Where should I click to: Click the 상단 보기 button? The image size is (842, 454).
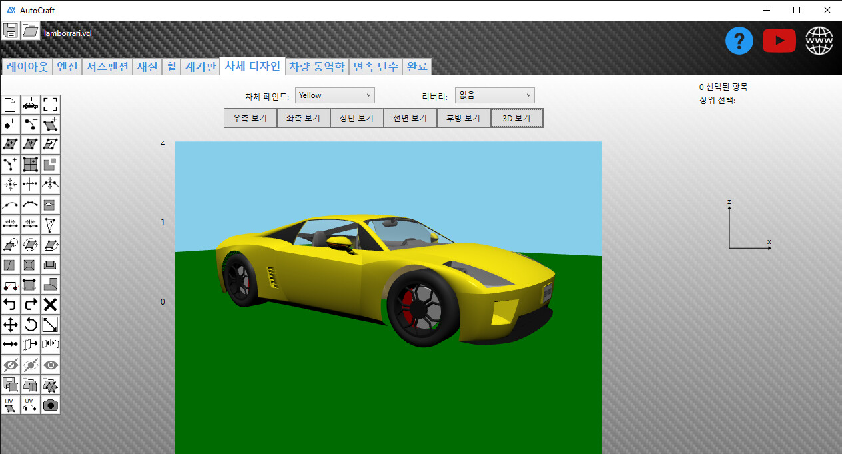pyautogui.click(x=356, y=118)
